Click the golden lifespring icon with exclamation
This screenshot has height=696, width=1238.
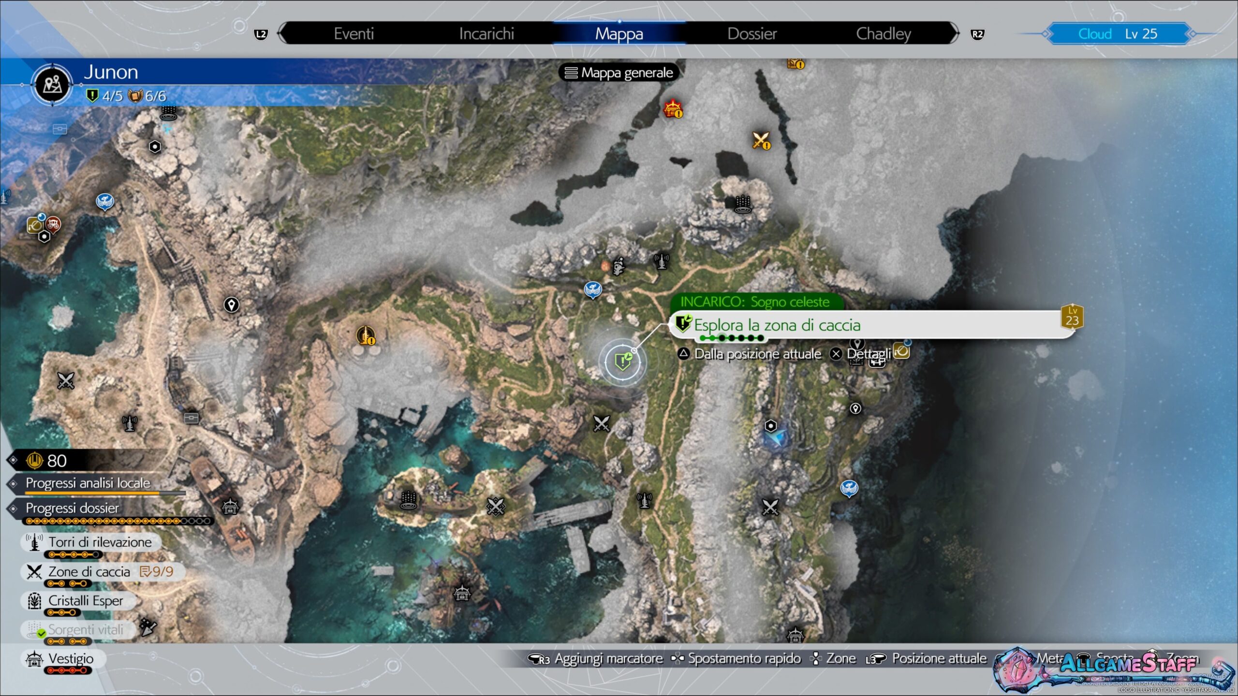[x=366, y=335]
